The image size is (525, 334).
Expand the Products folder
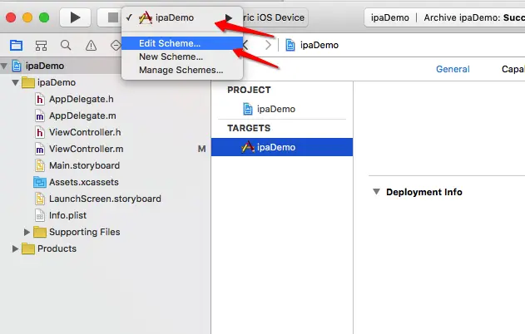[15, 248]
